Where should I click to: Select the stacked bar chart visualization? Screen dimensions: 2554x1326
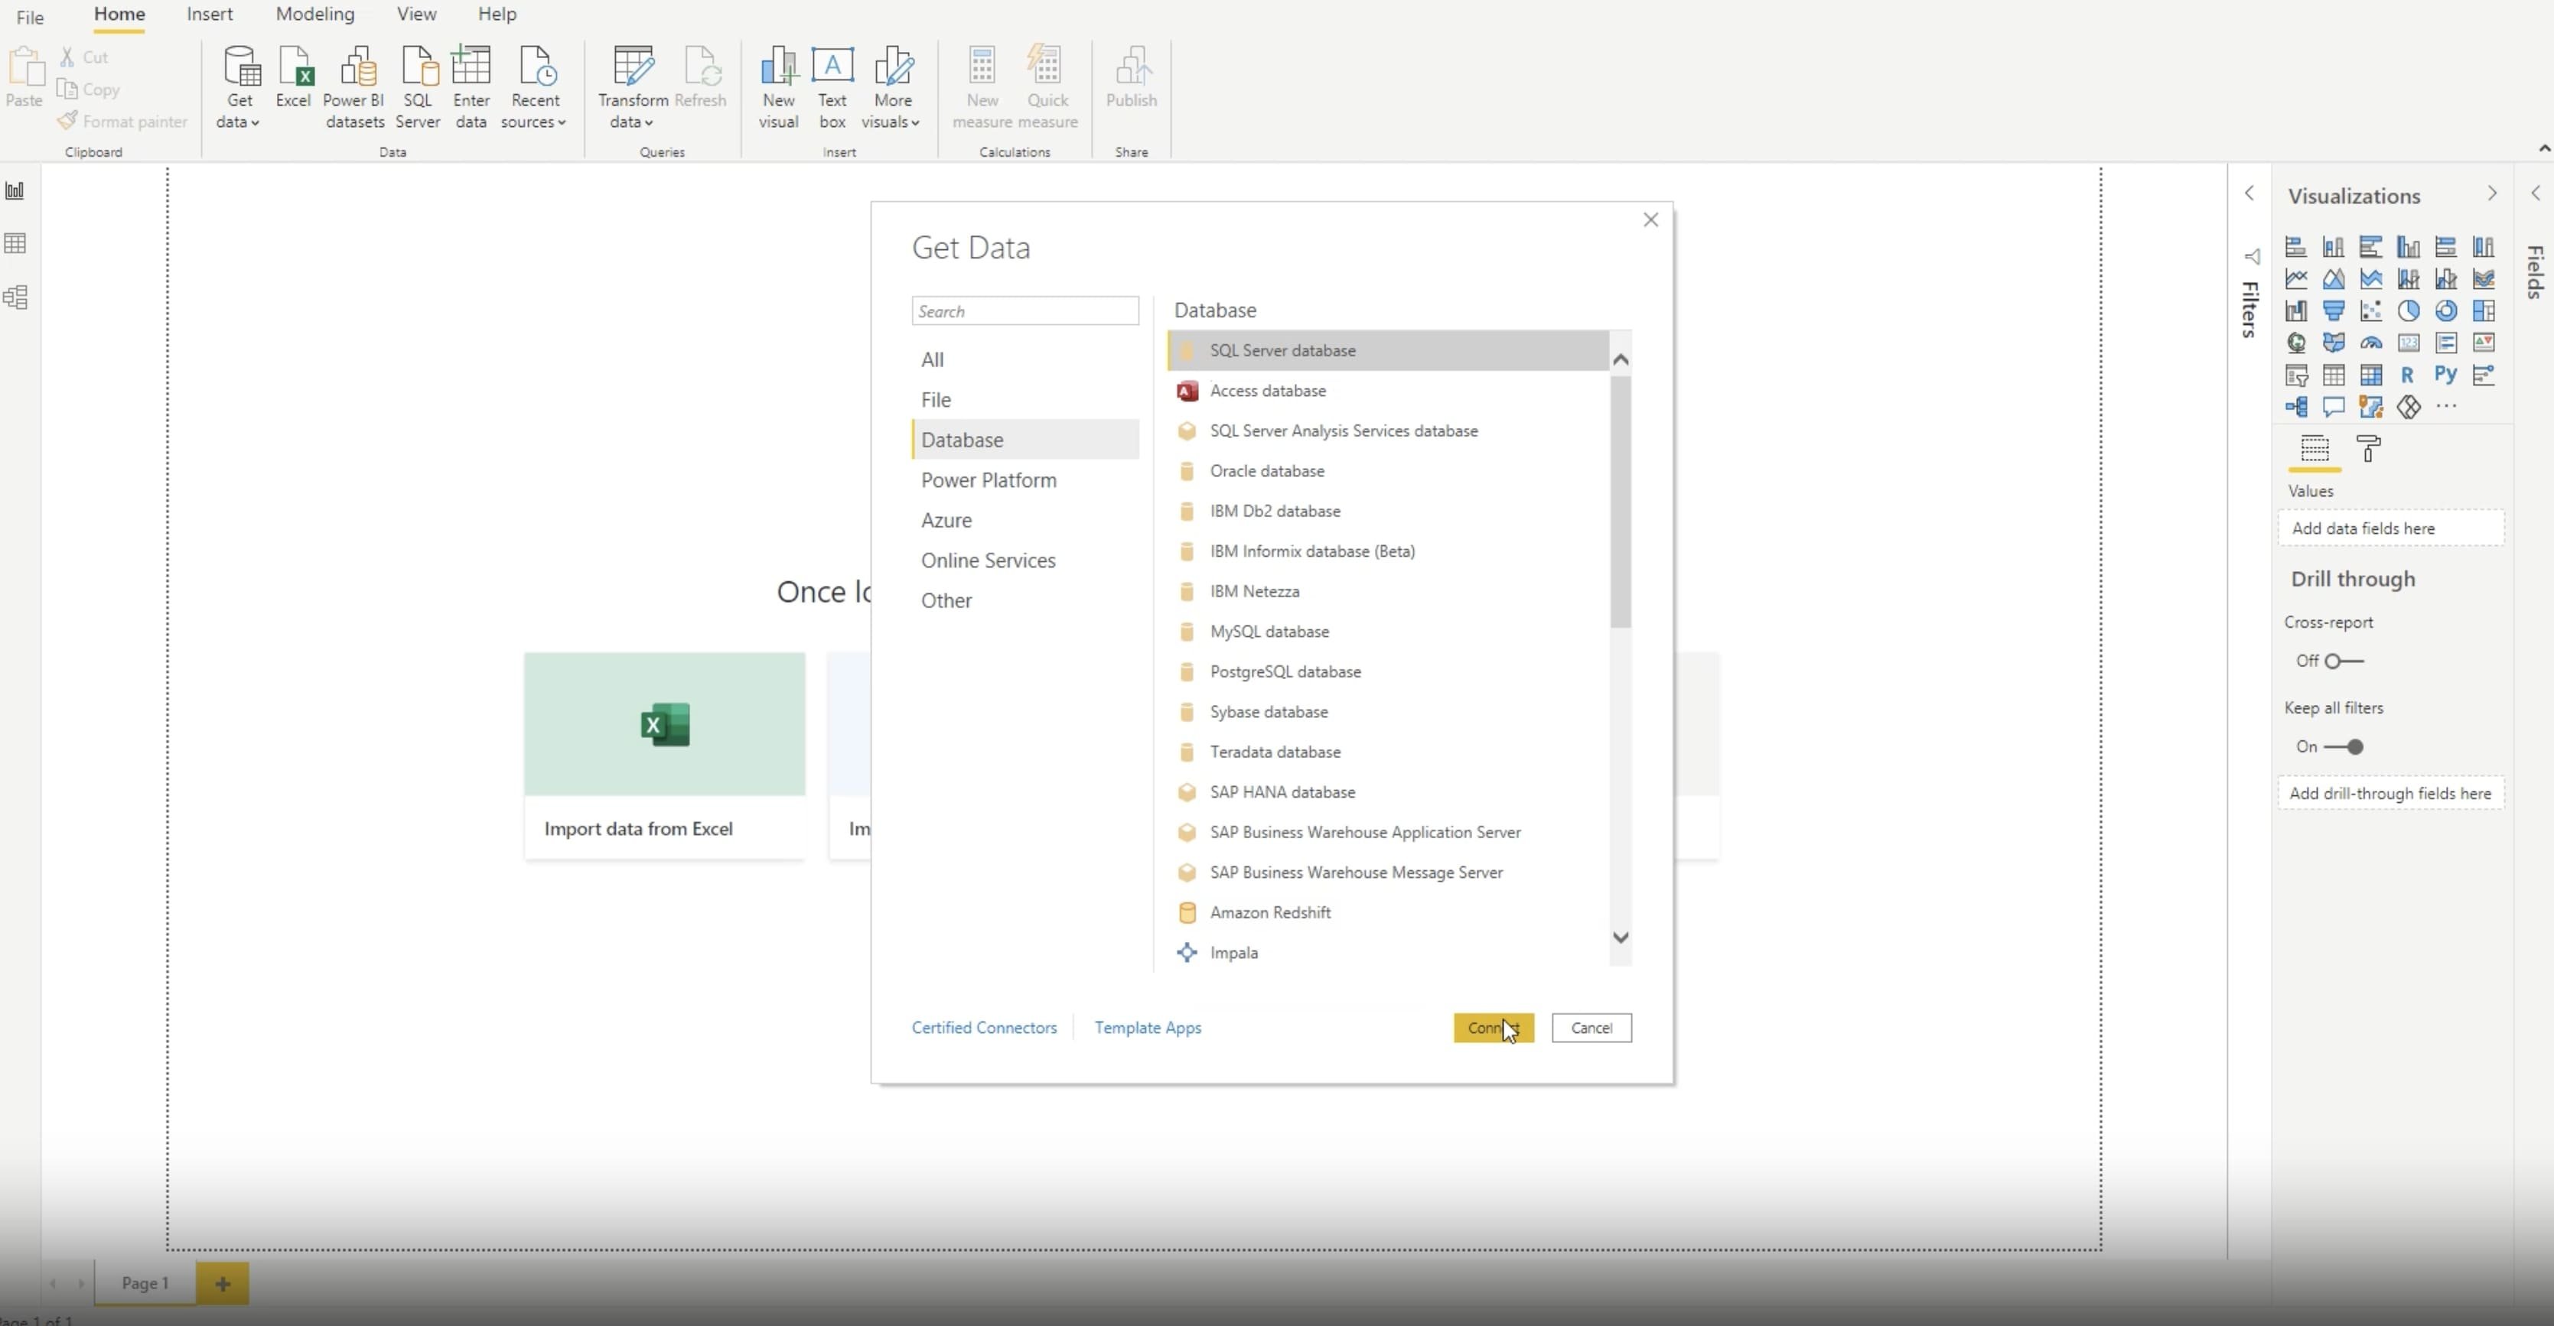click(x=2296, y=247)
